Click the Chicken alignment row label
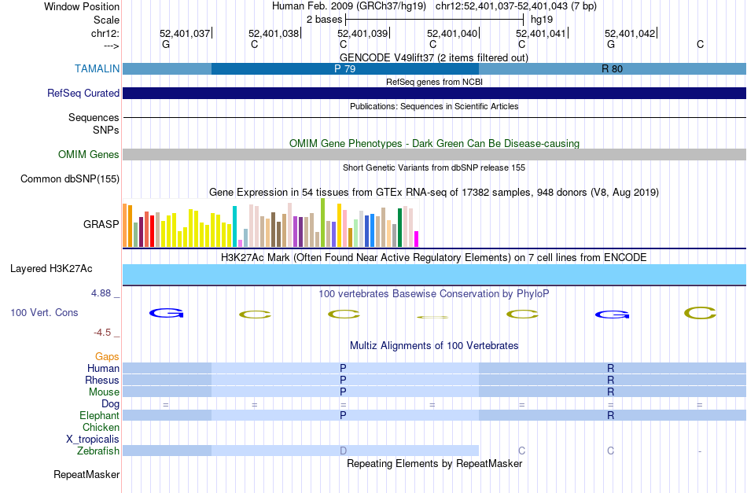Image resolution: width=747 pixels, height=493 pixels. (101, 427)
